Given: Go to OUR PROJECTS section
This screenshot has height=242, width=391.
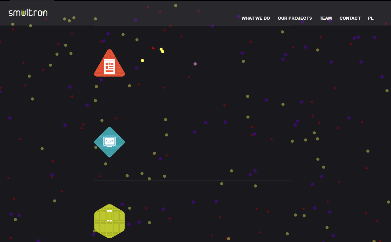Looking at the screenshot, I should [x=295, y=18].
